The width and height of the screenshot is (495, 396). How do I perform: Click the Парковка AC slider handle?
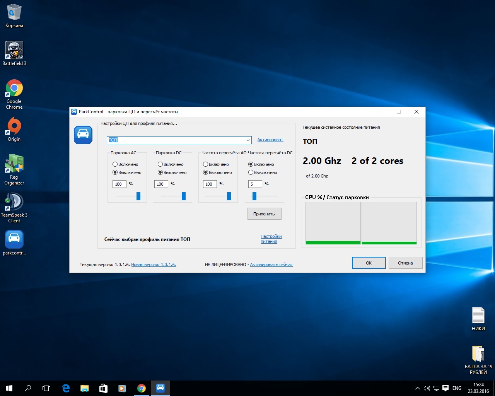pyautogui.click(x=138, y=196)
